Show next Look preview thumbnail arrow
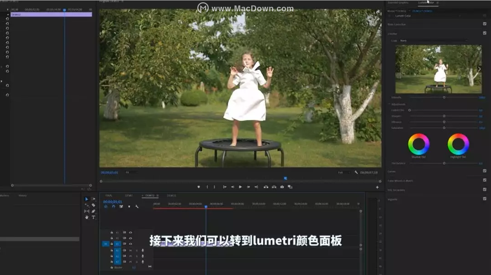 [x=479, y=69]
